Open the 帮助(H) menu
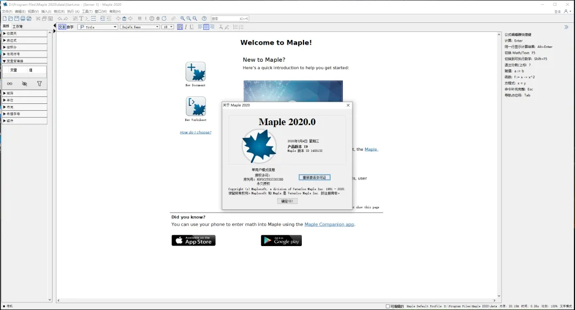 pyautogui.click(x=115, y=11)
